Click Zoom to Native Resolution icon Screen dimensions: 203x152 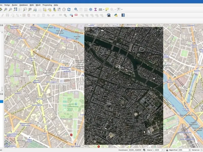[30, 9]
